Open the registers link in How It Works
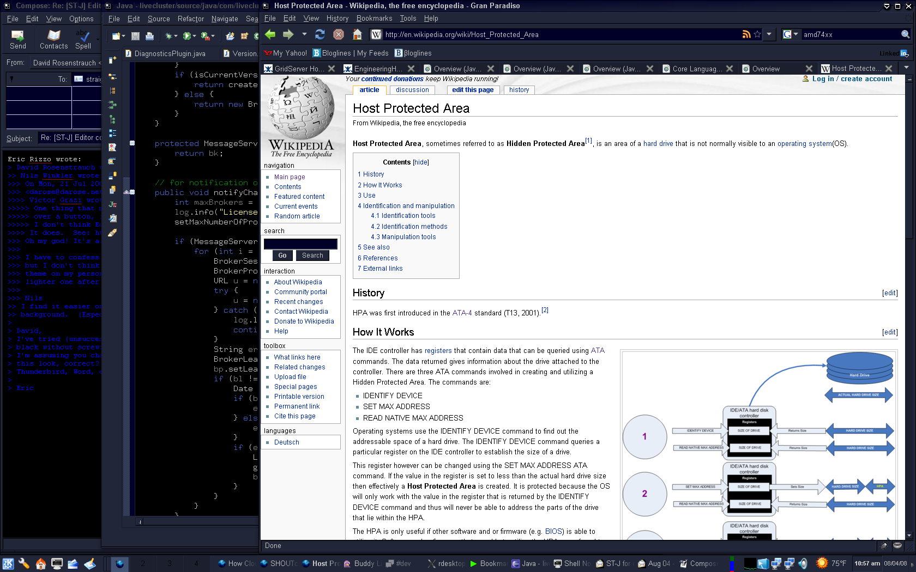 [x=438, y=351]
